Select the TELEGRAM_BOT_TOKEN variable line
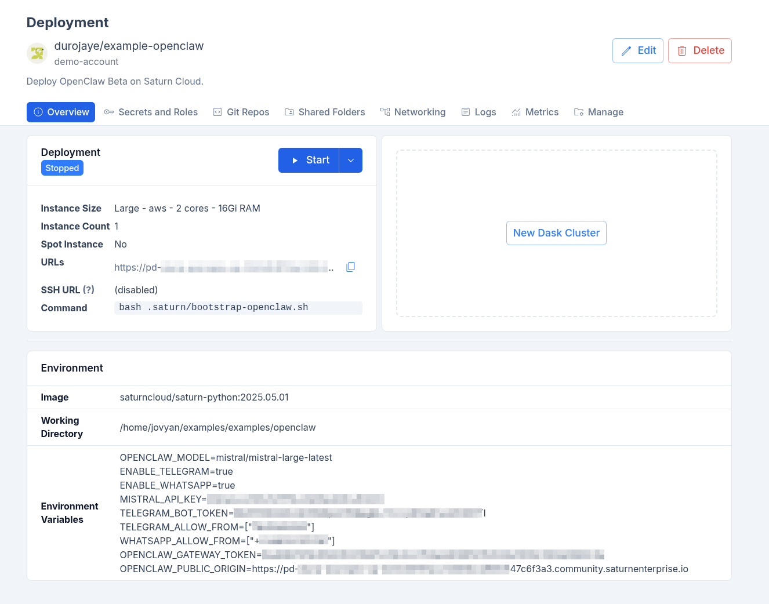 pos(303,514)
